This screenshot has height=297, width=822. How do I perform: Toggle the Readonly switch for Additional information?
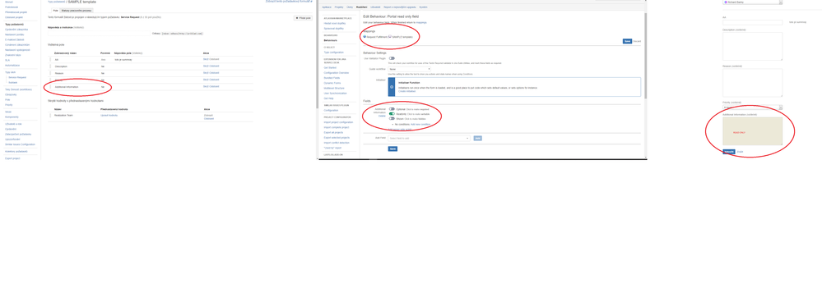(x=392, y=113)
